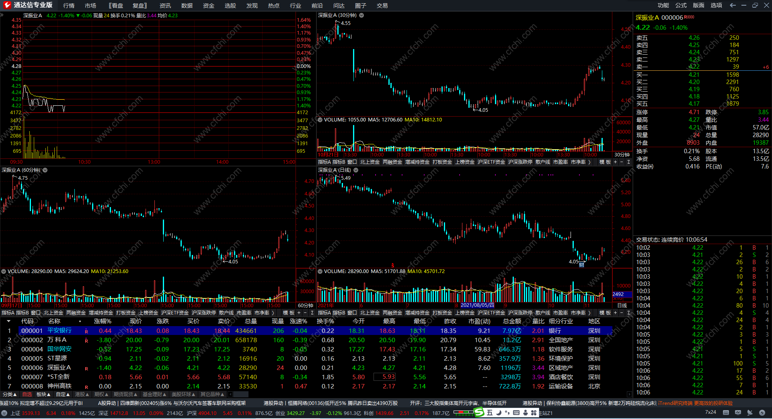772x419 pixels.
Task: Show more indicators on the 日线 toolbar
Action: tap(589, 313)
